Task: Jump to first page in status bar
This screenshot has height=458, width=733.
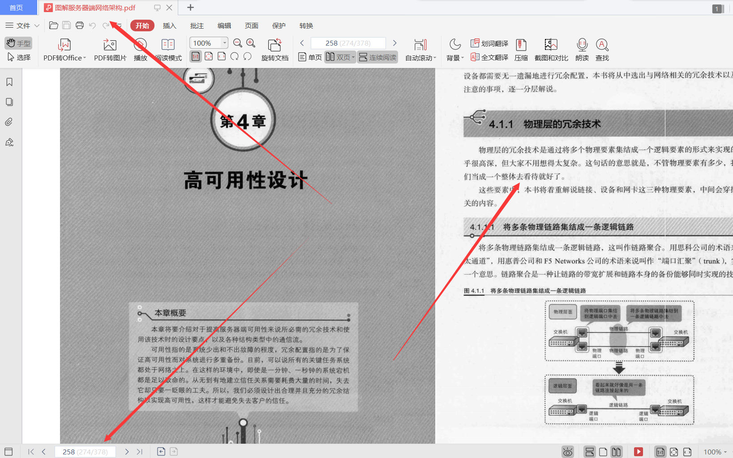Action: coord(31,452)
